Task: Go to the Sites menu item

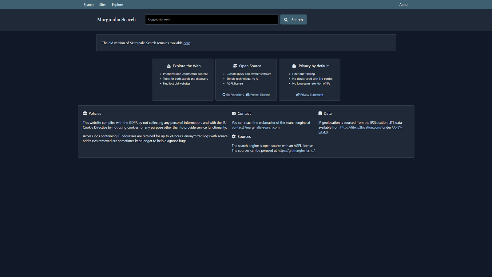Action: click(x=103, y=5)
